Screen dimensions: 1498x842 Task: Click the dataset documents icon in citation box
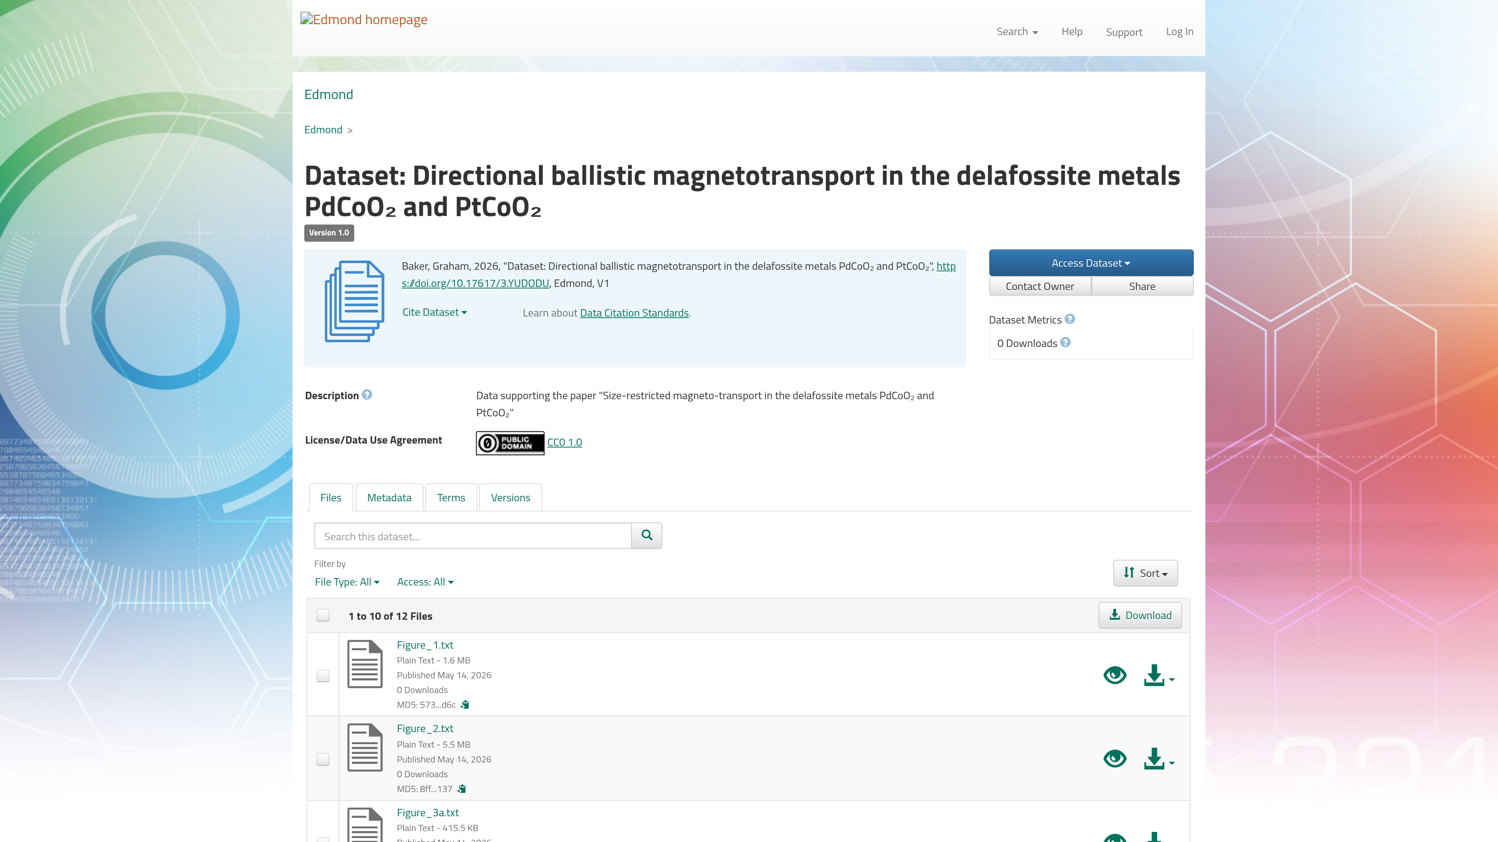coord(354,301)
